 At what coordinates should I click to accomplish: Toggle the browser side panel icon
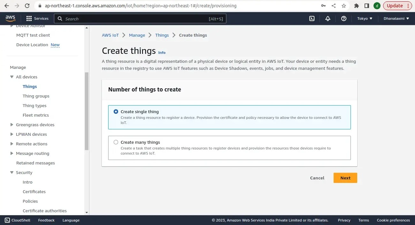pos(367,6)
